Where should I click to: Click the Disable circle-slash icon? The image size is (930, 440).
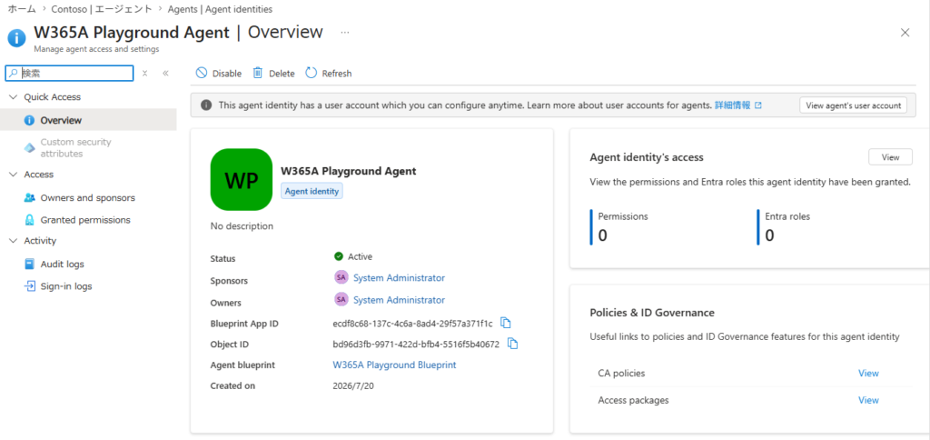[x=202, y=73]
